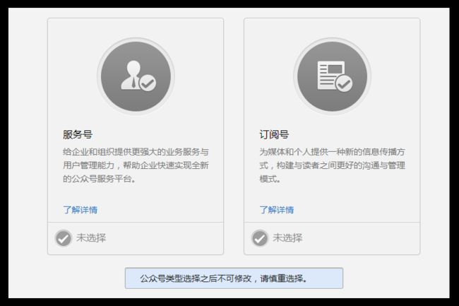Open 了解详情 link under 服务号
This screenshot has height=306, width=459.
pos(81,210)
